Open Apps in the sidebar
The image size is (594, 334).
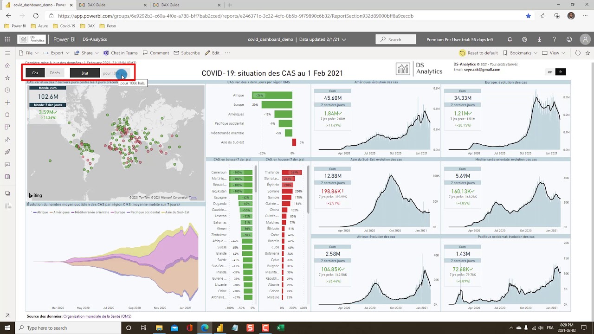[7, 127]
